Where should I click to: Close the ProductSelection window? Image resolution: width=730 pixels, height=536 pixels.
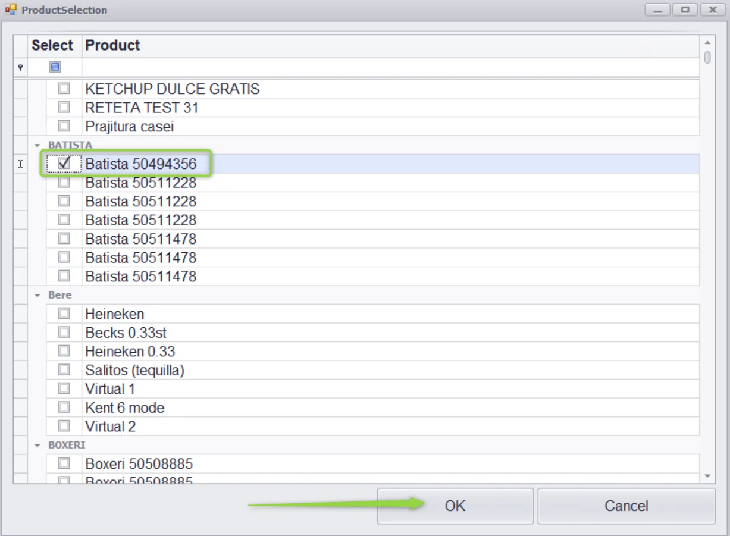[x=712, y=10]
